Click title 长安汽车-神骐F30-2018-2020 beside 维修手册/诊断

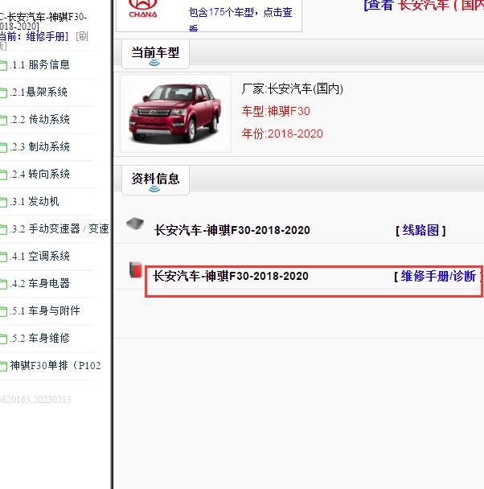pos(231,277)
